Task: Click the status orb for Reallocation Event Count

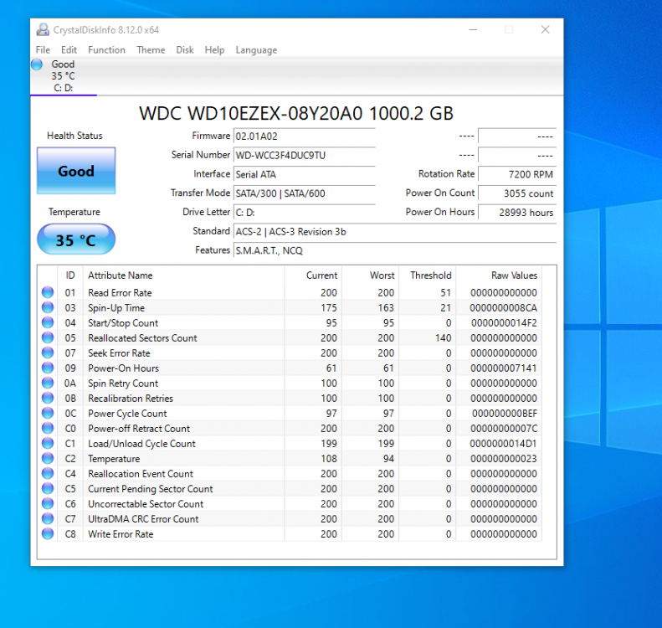Action: tap(48, 473)
